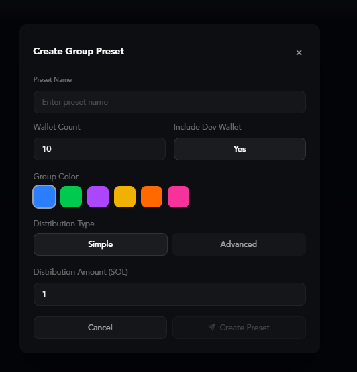Click the Include Dev Wallet label
The image size is (357, 372).
point(207,127)
